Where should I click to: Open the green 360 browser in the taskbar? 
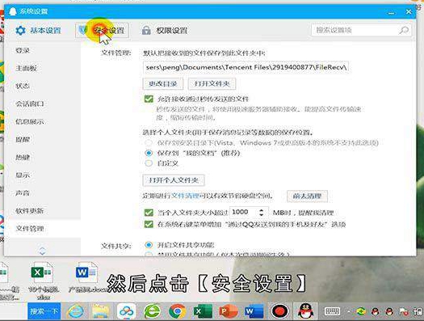153,311
